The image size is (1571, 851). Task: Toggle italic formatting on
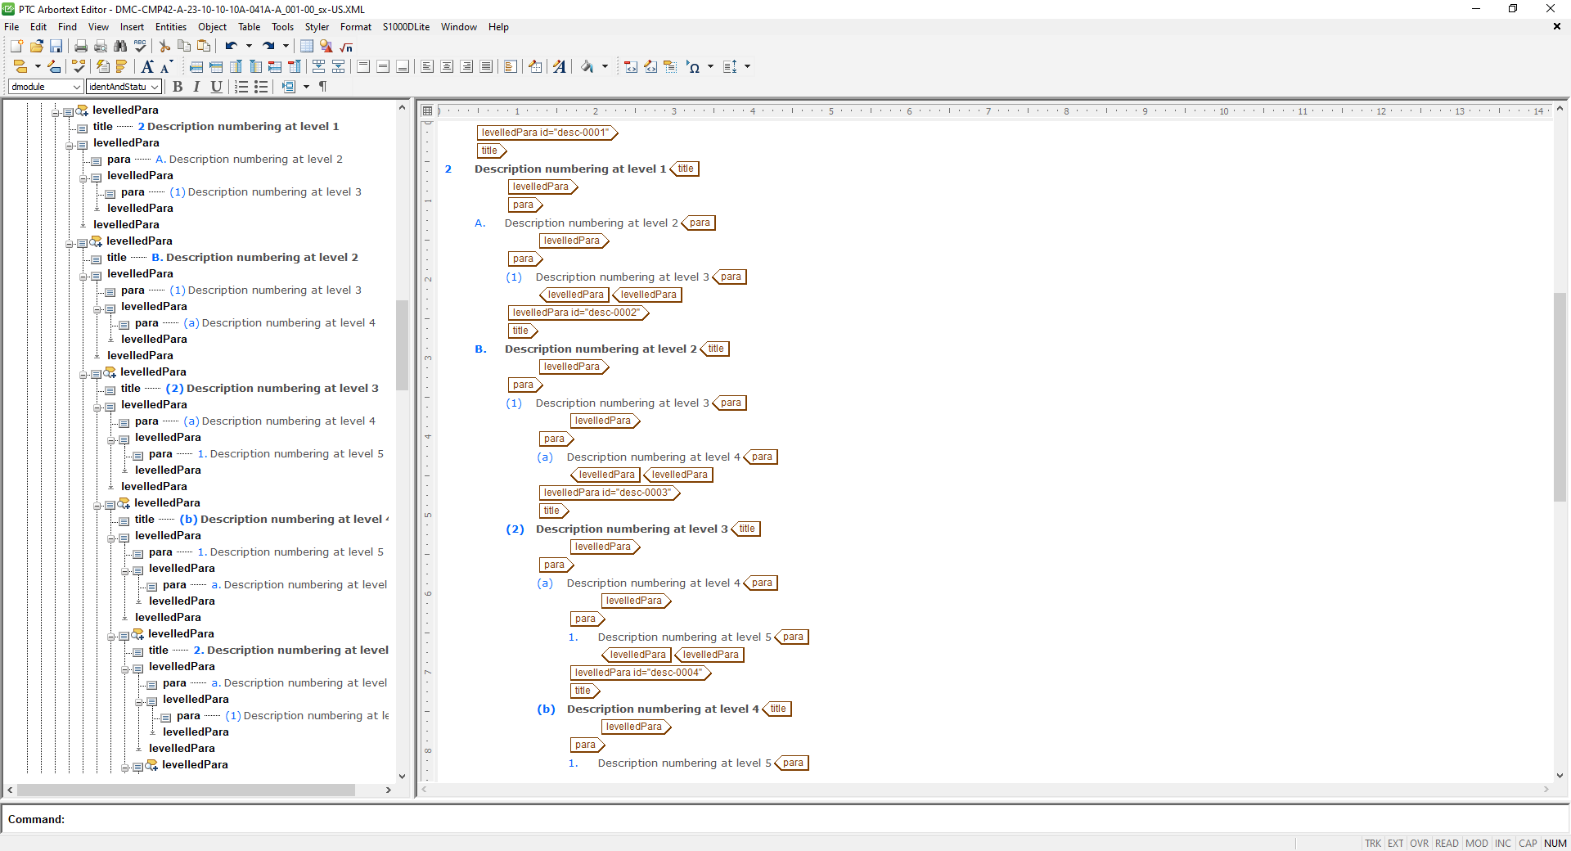point(196,87)
